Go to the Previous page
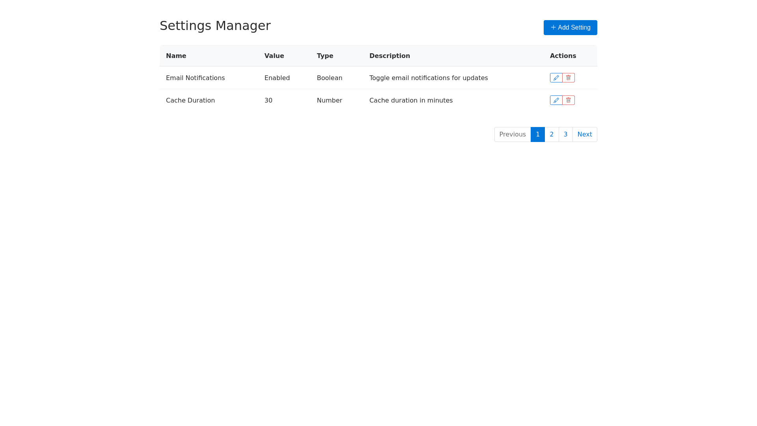Viewport: 757px width, 426px height. coord(512,135)
